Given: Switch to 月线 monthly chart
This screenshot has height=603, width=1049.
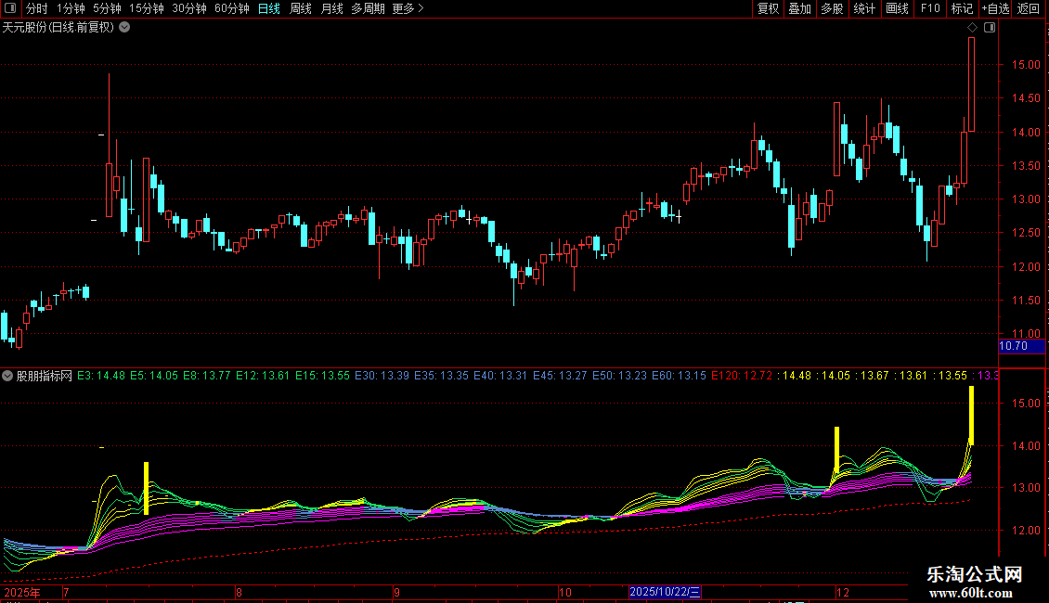Looking at the screenshot, I should (331, 8).
